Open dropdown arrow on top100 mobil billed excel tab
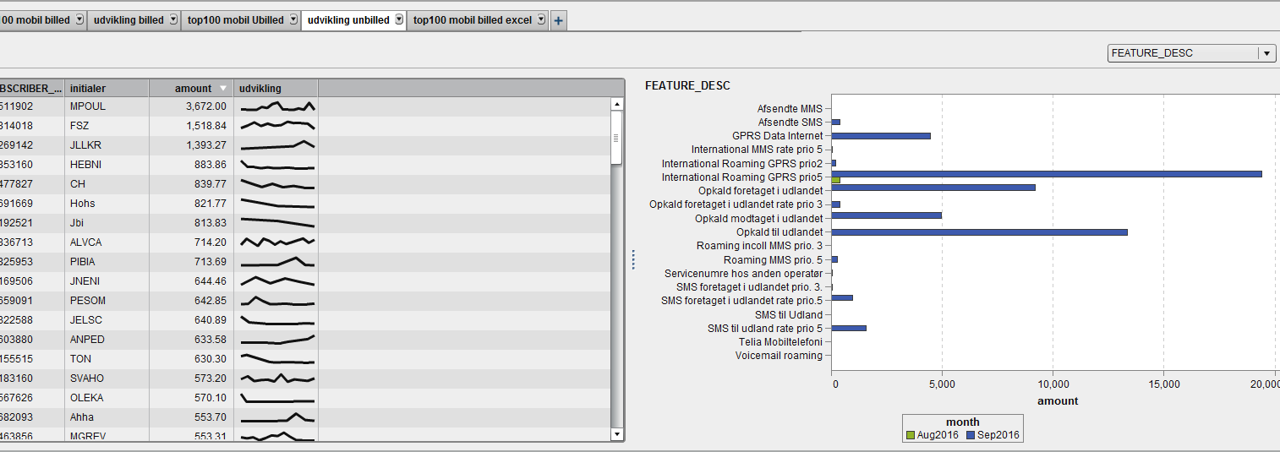The width and height of the screenshot is (1280, 452). 540,20
